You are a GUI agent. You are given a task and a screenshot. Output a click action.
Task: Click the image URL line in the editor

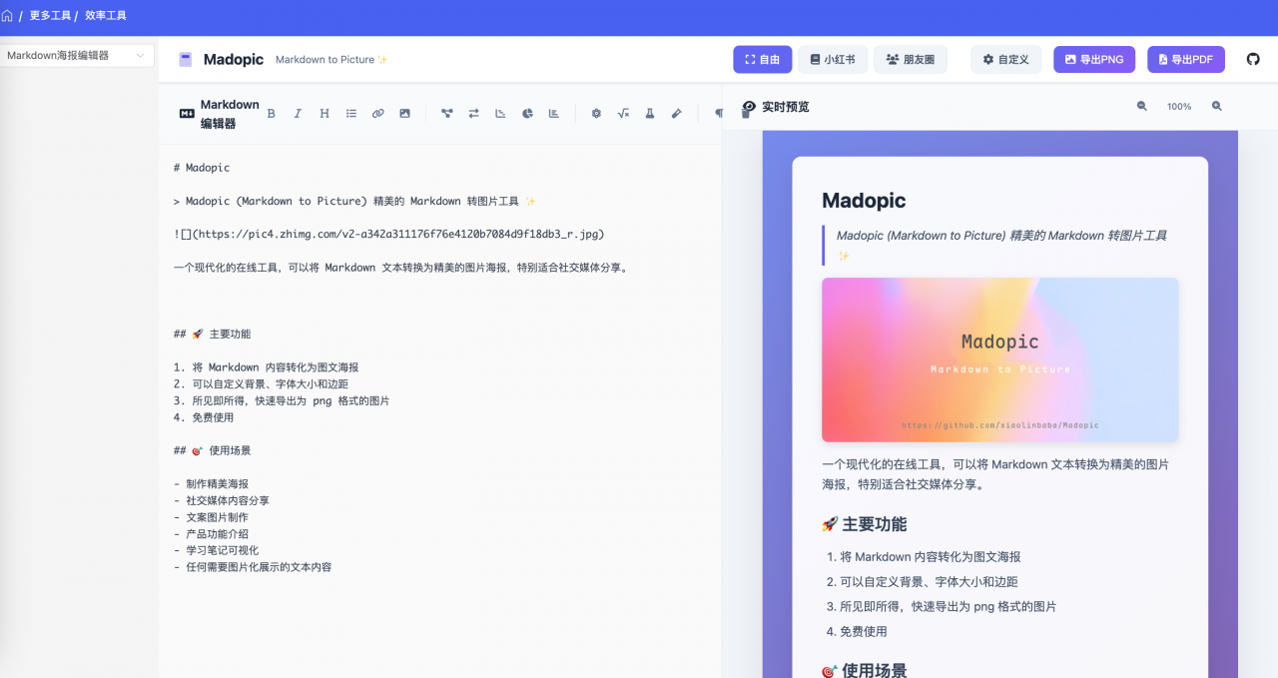(x=389, y=235)
